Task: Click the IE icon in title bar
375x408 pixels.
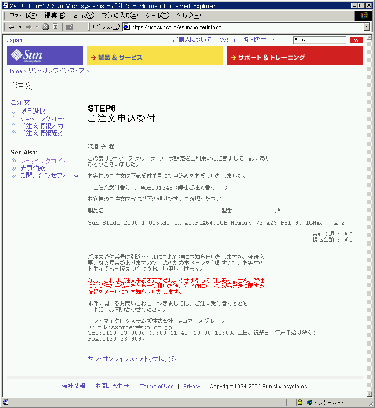Action: [x=5, y=5]
